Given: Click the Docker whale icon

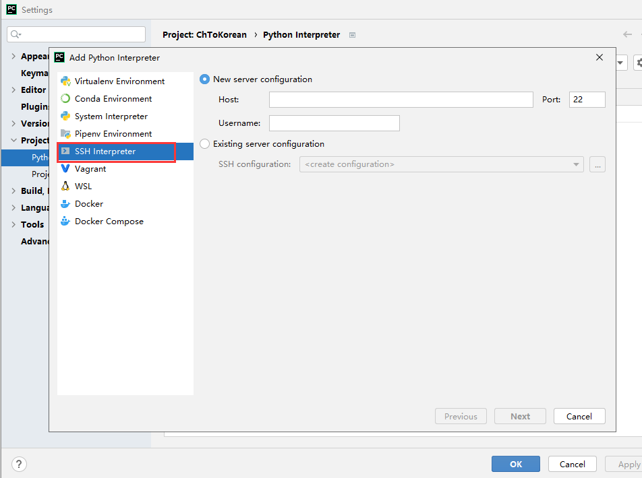Looking at the screenshot, I should [x=65, y=203].
